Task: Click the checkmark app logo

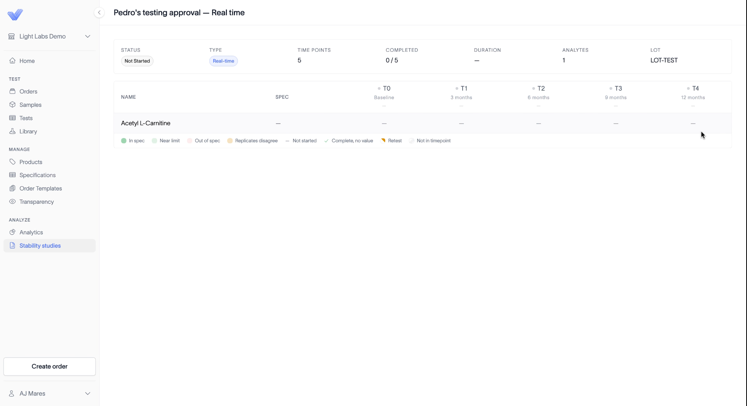Action: pos(15,15)
